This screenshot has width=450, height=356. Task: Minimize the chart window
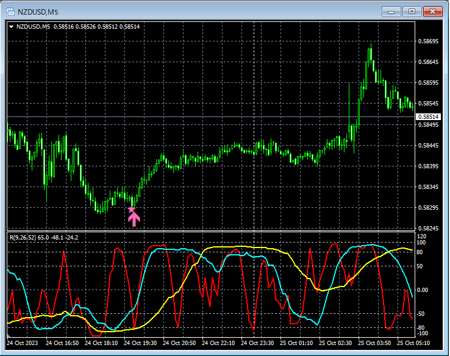click(x=391, y=12)
